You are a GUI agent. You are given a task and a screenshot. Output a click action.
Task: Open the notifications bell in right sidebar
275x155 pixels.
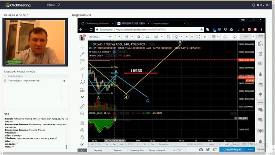(x=260, y=142)
